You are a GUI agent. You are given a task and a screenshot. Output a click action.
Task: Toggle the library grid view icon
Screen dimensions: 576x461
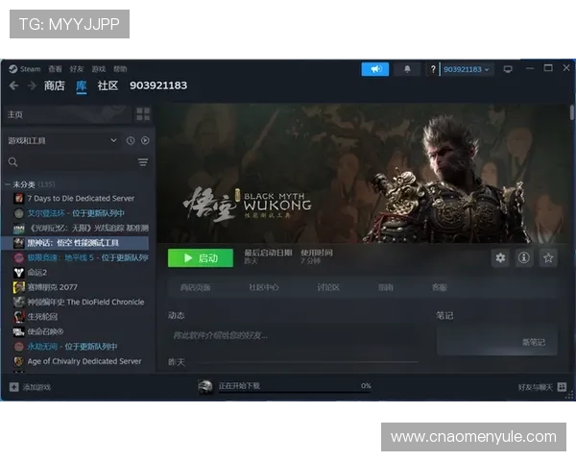click(143, 114)
